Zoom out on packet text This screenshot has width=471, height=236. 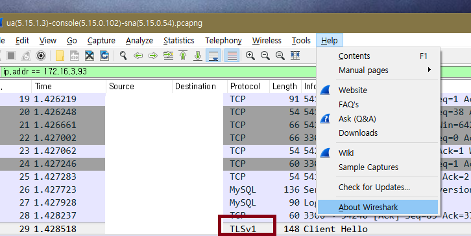pyautogui.click(x=265, y=56)
